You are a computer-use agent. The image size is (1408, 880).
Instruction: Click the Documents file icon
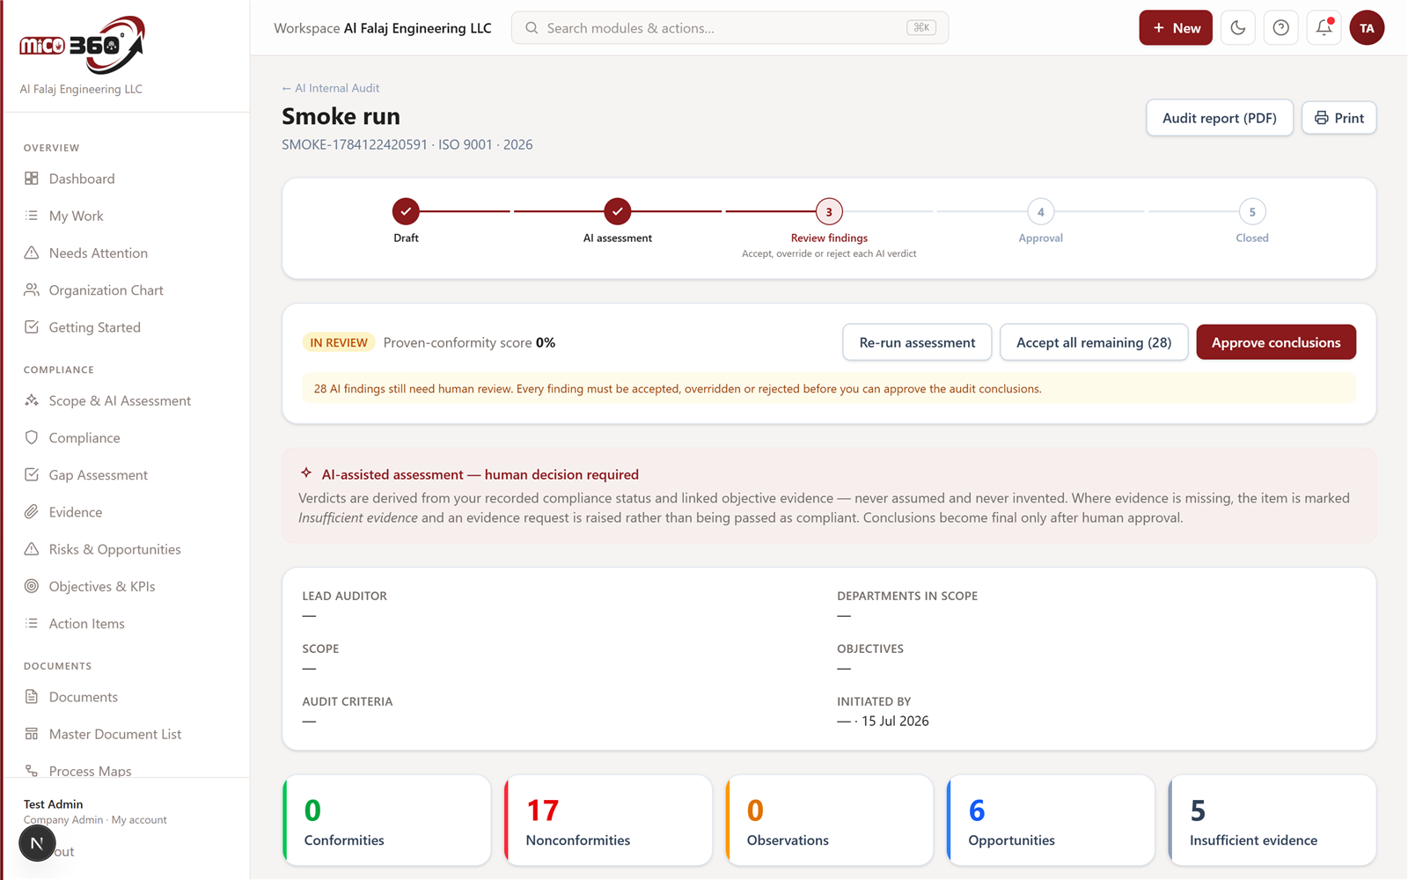pos(32,697)
